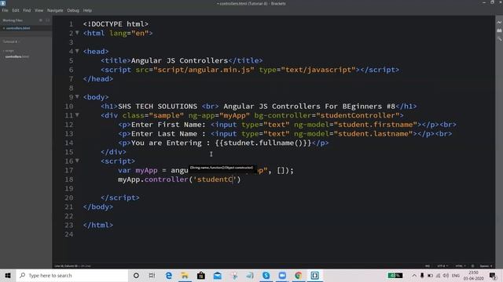Open Skype from taskbar

pyautogui.click(x=266, y=275)
